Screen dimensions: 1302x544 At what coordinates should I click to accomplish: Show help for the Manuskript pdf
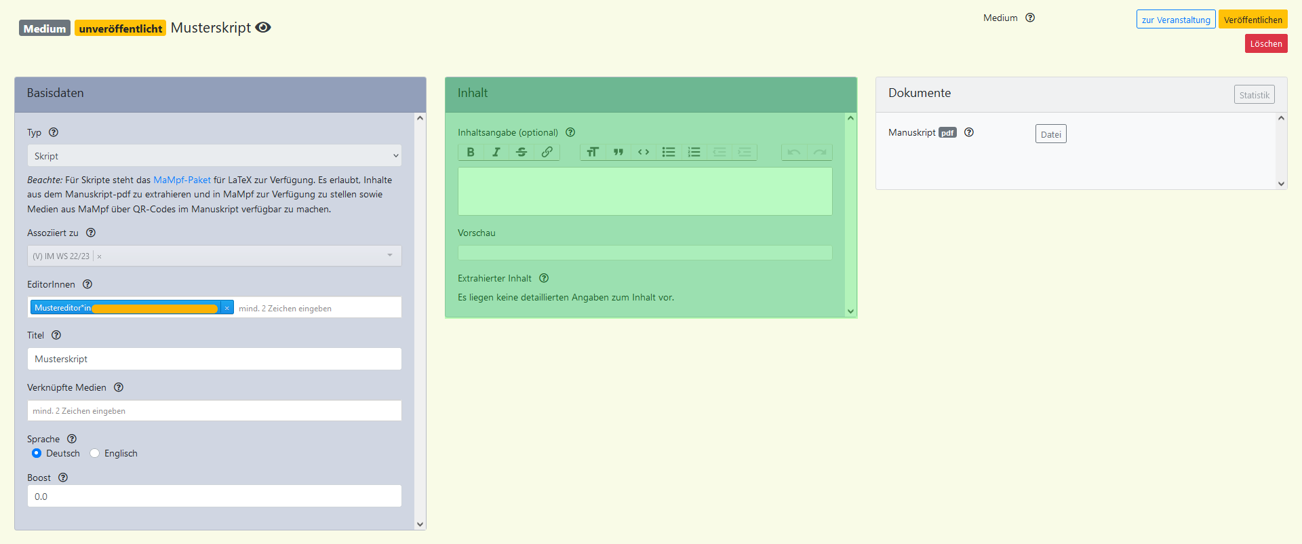coord(969,132)
